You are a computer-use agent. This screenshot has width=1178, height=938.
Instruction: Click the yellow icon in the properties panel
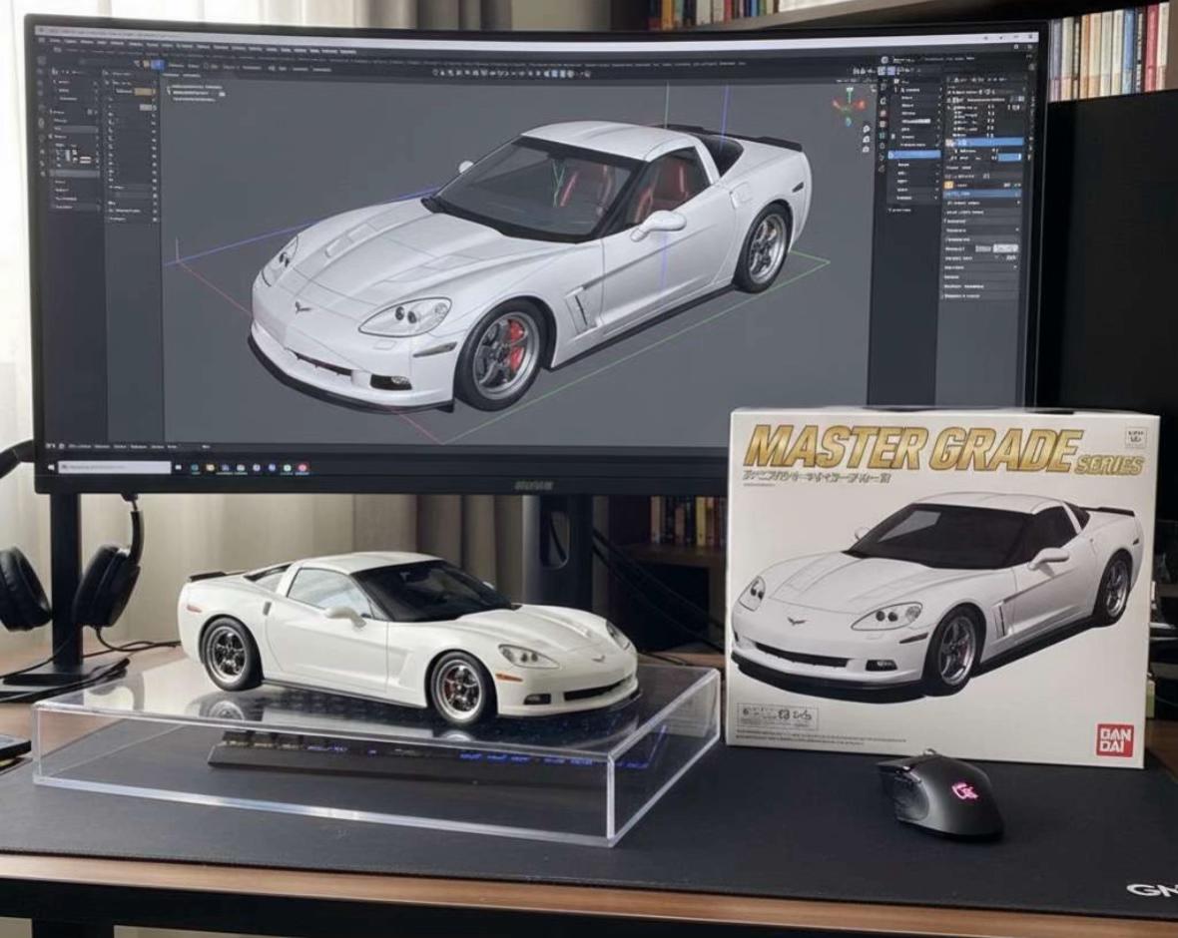(948, 185)
